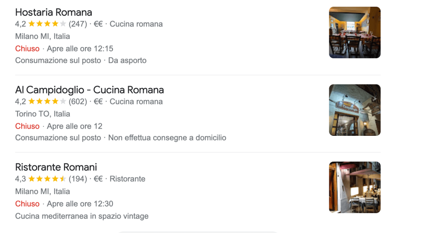The width and height of the screenshot is (435, 233).
Task: Click the star rating of Hostaria Romana
Action: pos(47,24)
